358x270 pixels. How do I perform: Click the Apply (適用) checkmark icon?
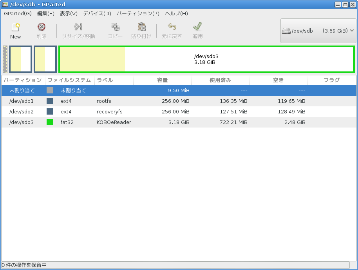(197, 27)
